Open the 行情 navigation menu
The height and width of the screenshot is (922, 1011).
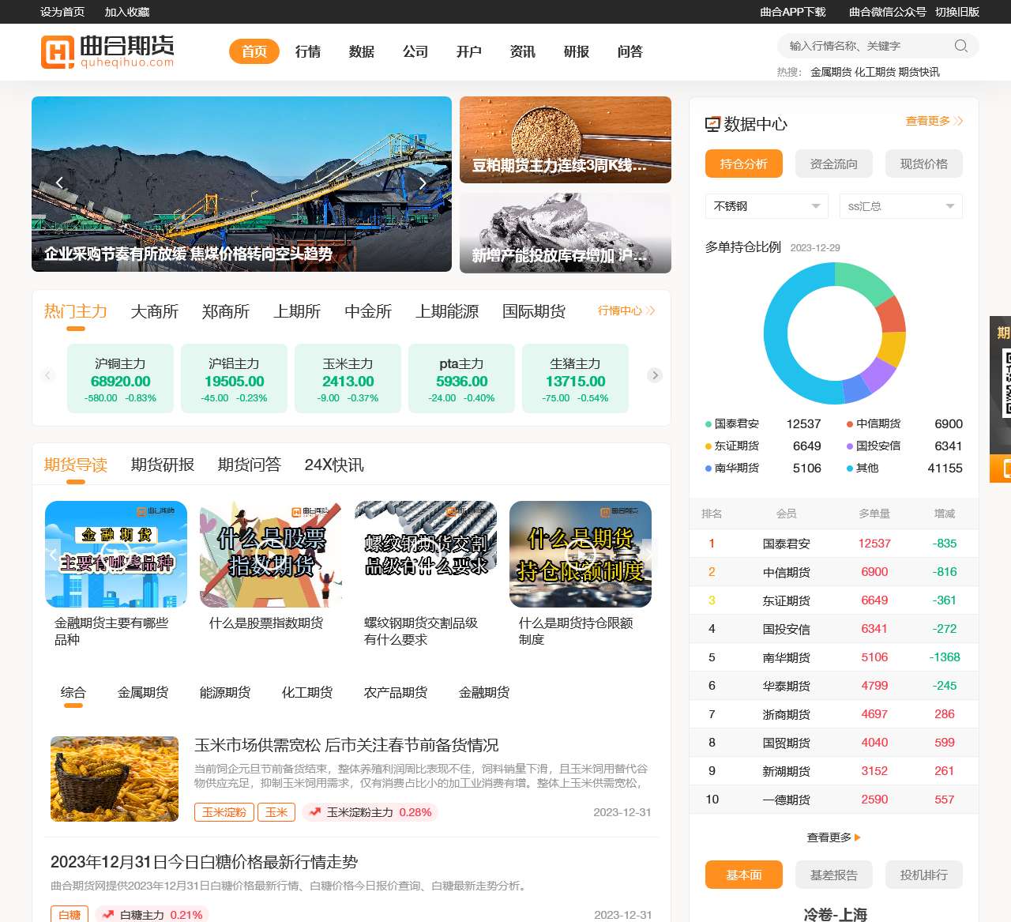pyautogui.click(x=308, y=51)
